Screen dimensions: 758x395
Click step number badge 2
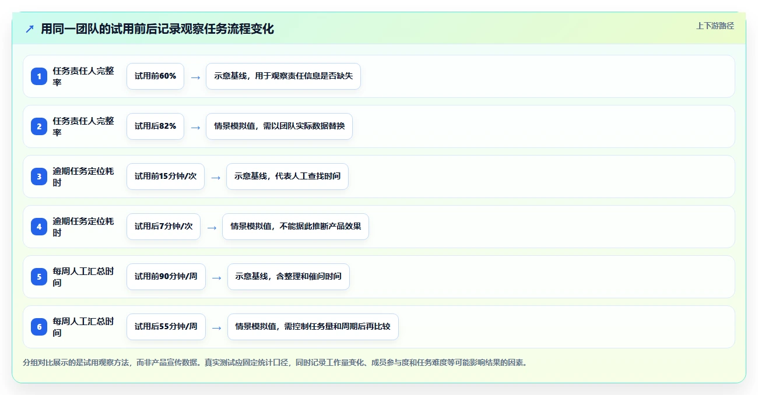point(39,126)
